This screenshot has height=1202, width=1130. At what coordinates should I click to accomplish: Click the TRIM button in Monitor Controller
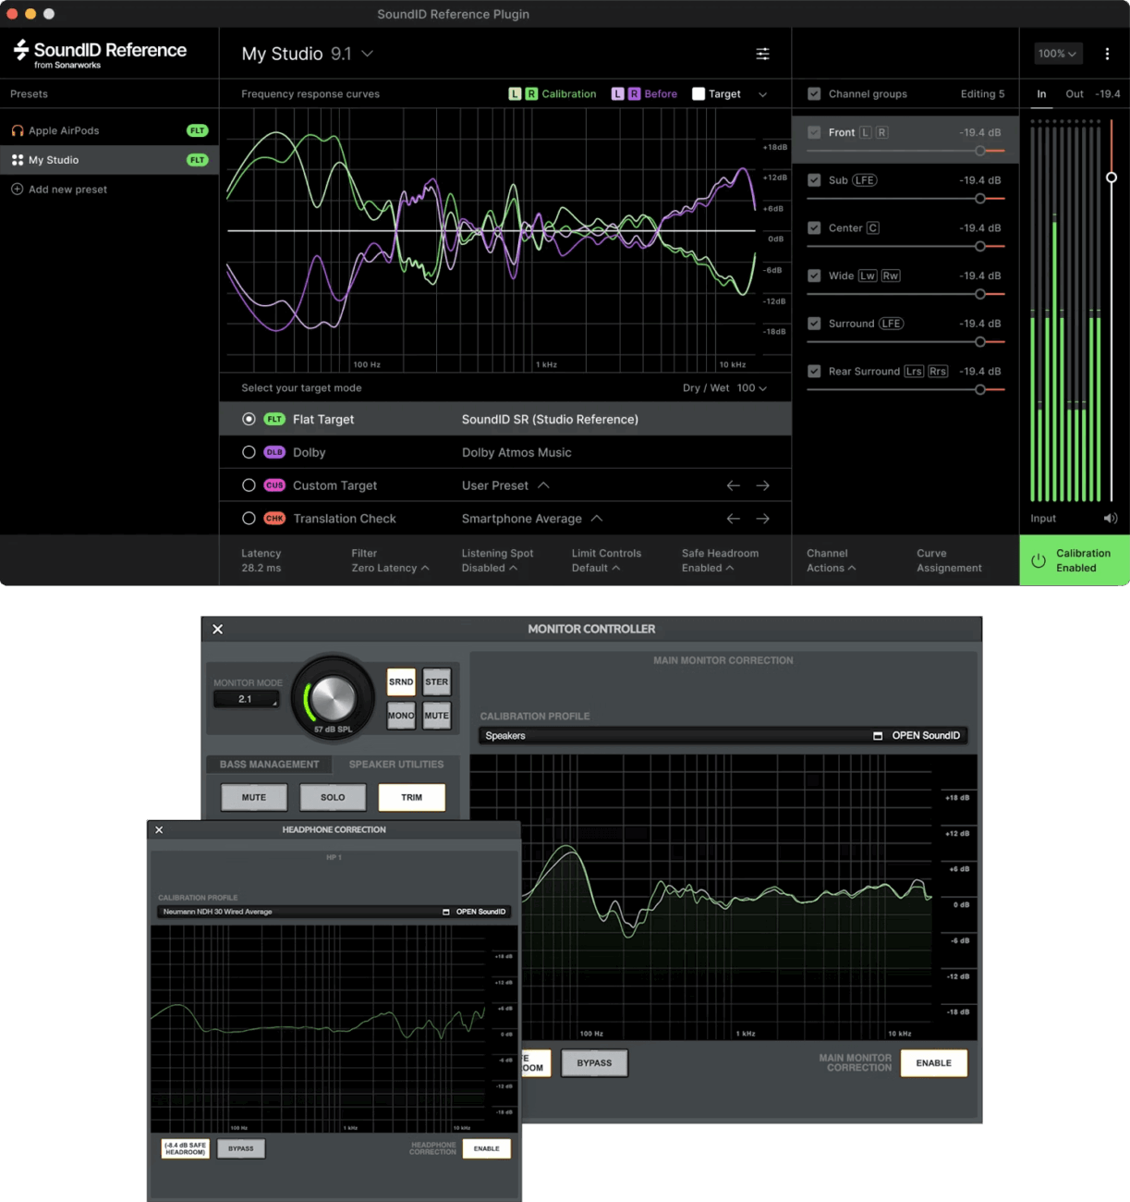click(x=412, y=797)
